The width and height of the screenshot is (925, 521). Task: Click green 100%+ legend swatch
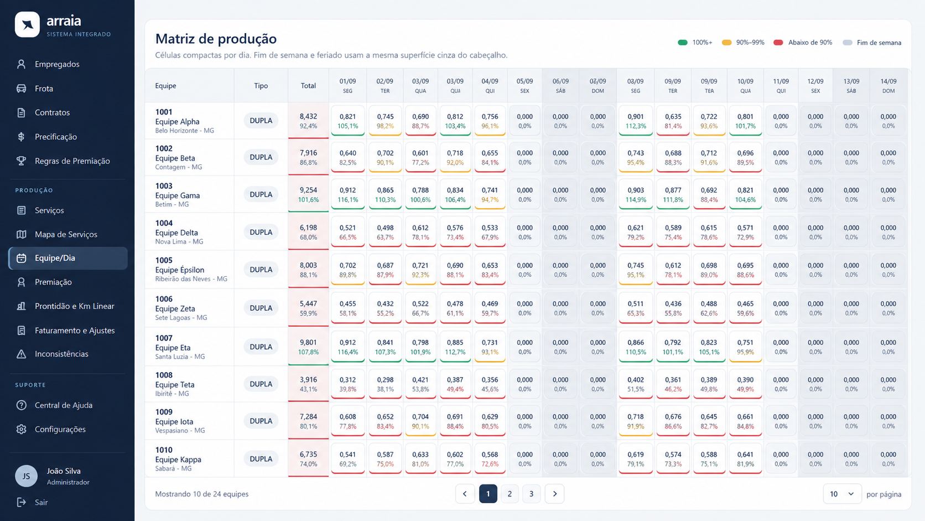[683, 43]
